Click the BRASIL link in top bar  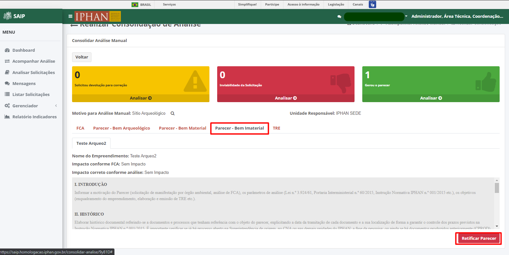[x=145, y=5]
